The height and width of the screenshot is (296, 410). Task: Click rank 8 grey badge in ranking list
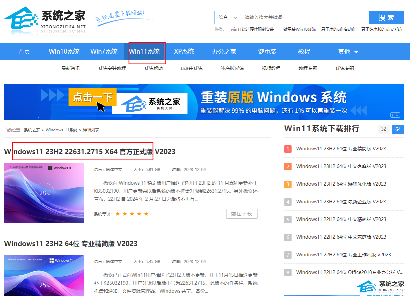point(288,272)
